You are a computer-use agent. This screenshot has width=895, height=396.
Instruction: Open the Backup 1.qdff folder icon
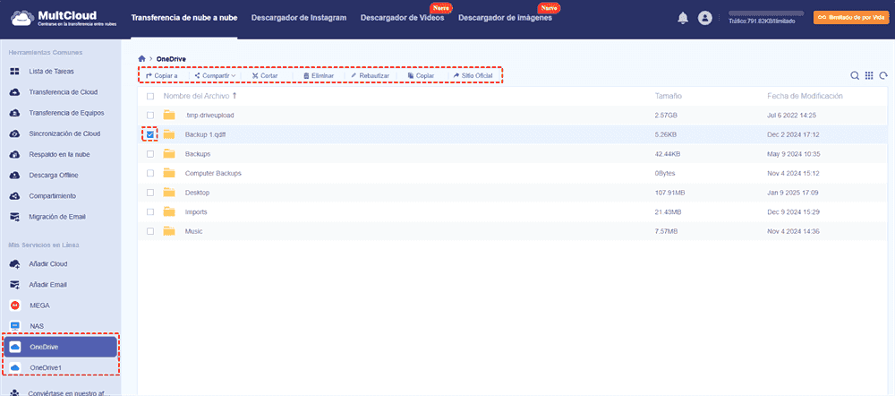point(169,135)
